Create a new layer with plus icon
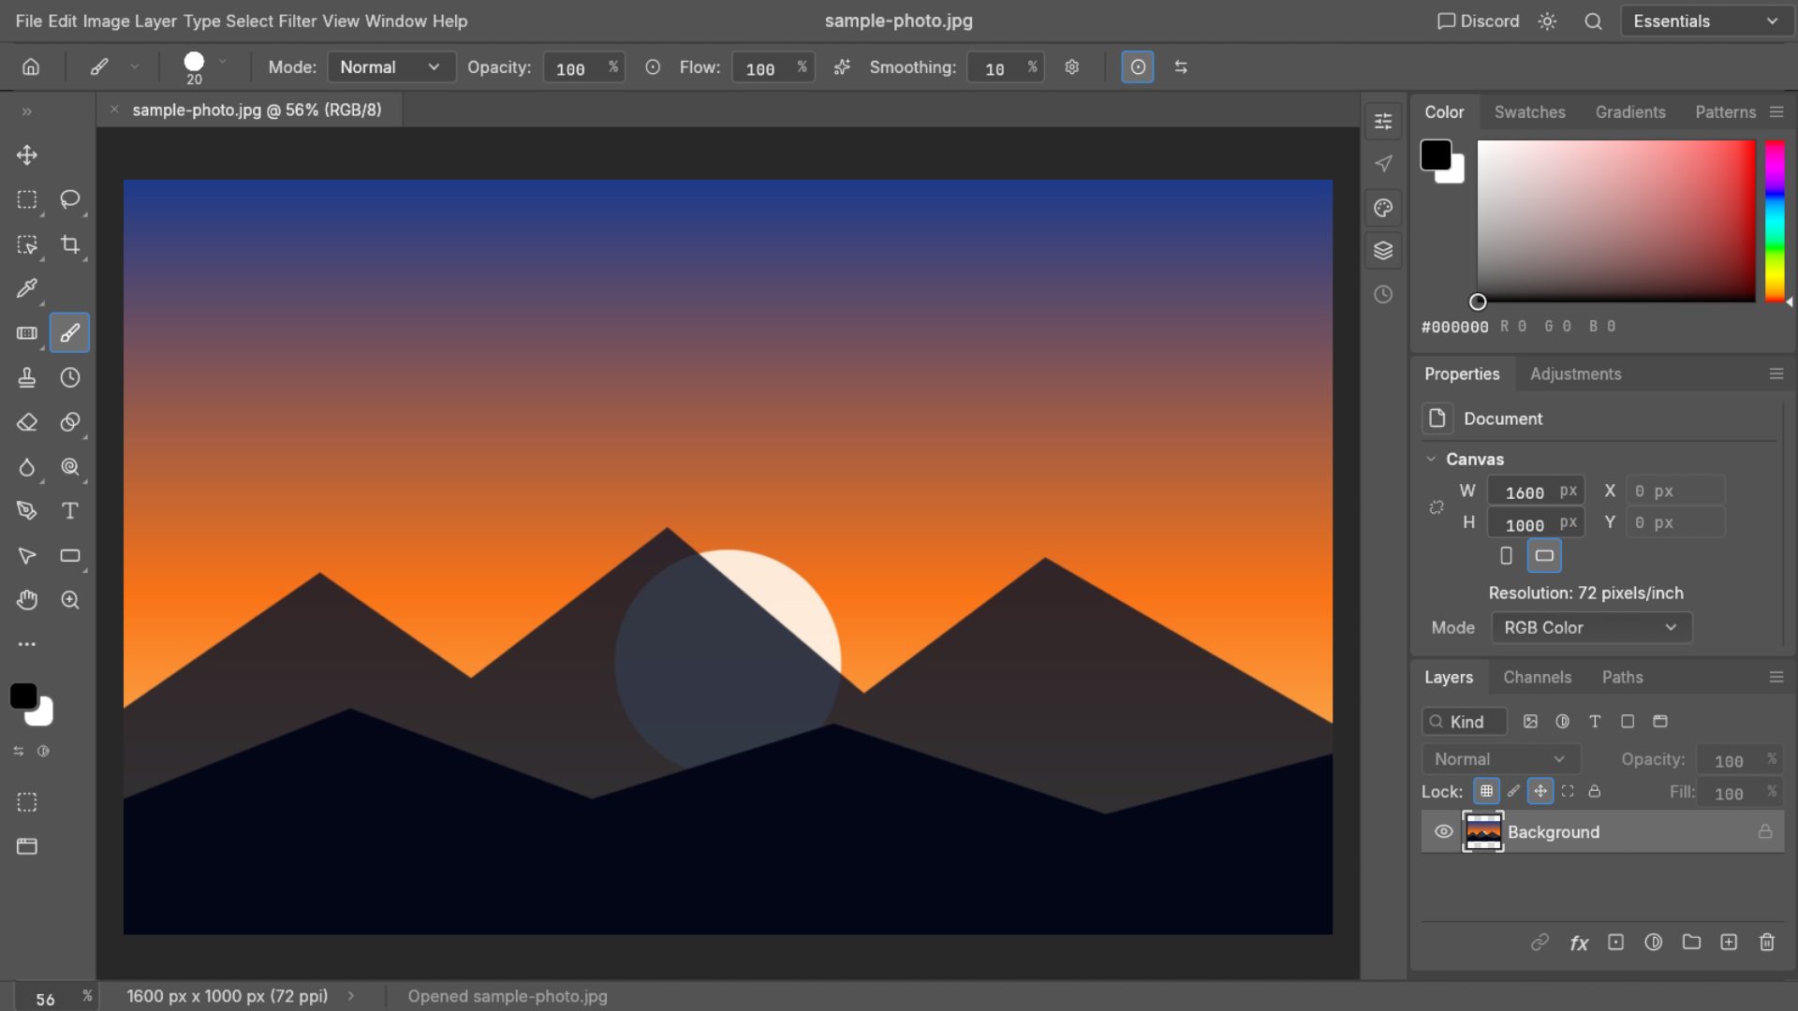Image resolution: width=1798 pixels, height=1011 pixels. 1729,943
